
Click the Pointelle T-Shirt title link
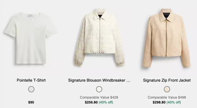[31, 80]
